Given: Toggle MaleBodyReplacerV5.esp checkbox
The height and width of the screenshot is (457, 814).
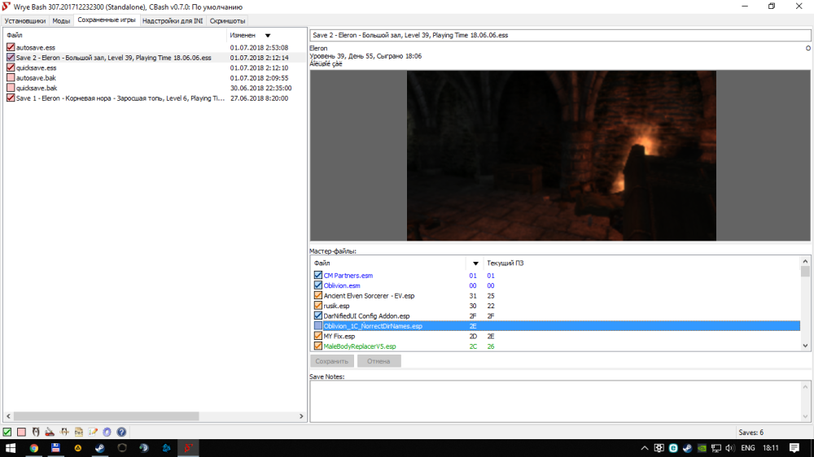Looking at the screenshot, I should point(317,346).
